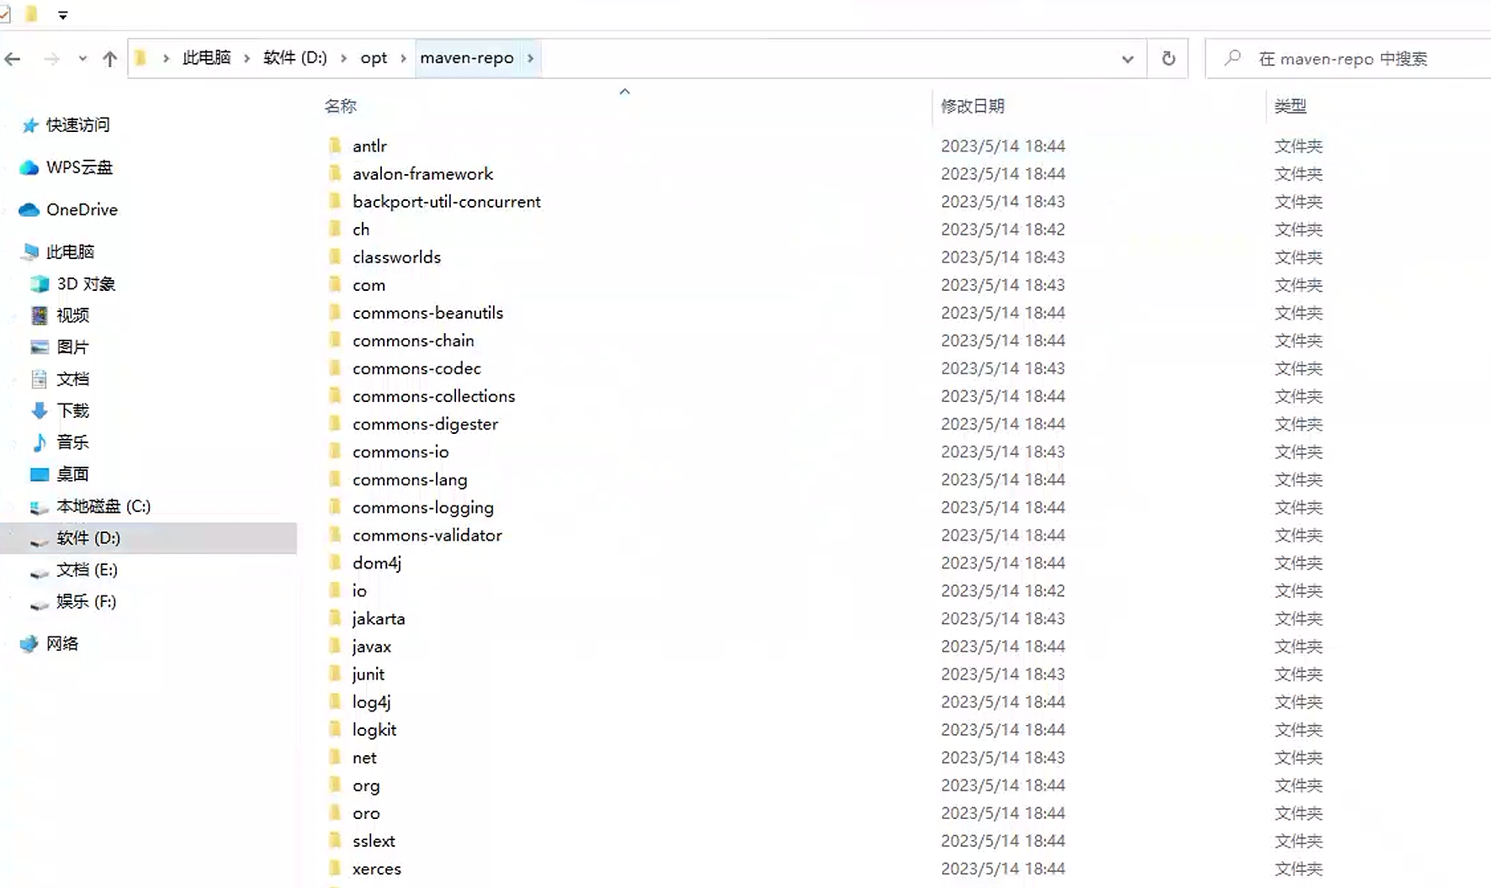Select the 下载 folder in sidebar
This screenshot has width=1491, height=888.
point(72,410)
